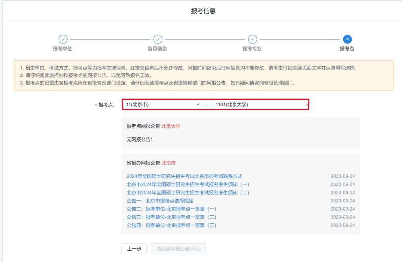
Task: Open 报名考生须知（一） announcement link
Action: pos(188,184)
